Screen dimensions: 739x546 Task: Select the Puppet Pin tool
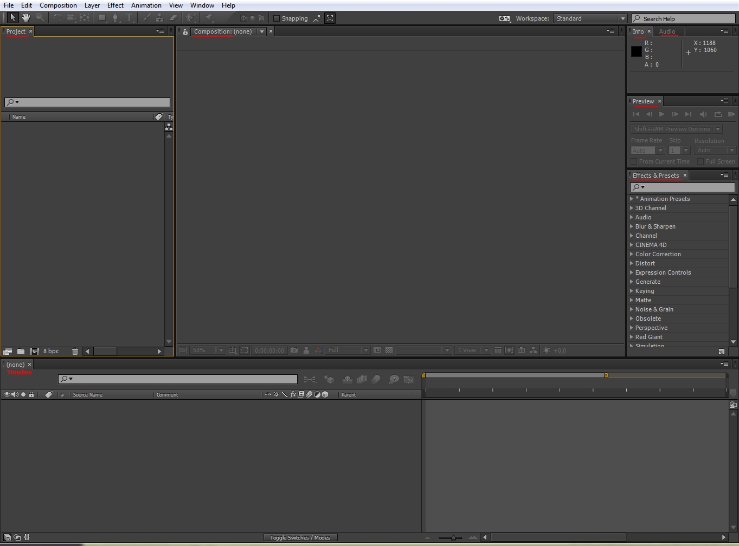[x=209, y=18]
